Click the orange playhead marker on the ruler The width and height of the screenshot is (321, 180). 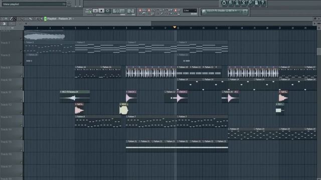click(175, 27)
